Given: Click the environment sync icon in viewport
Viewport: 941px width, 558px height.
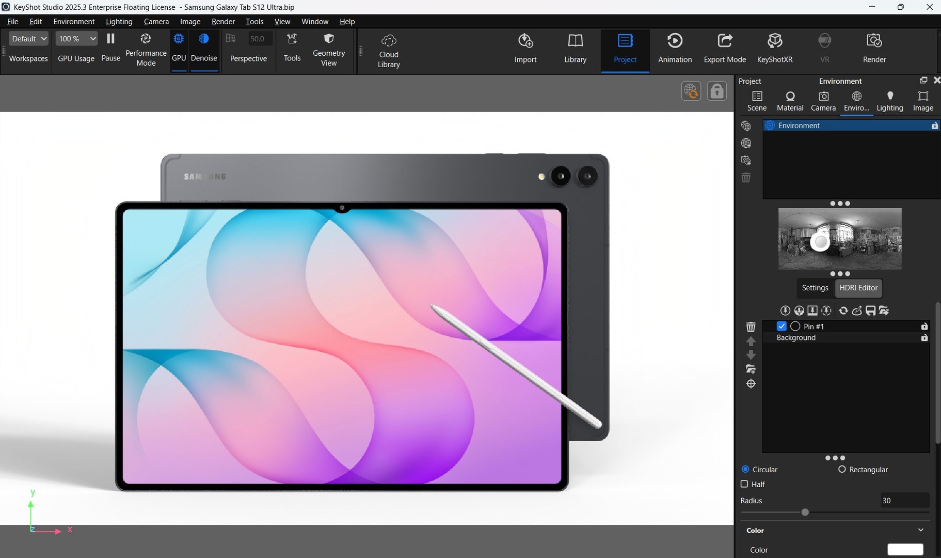Looking at the screenshot, I should pos(691,91).
